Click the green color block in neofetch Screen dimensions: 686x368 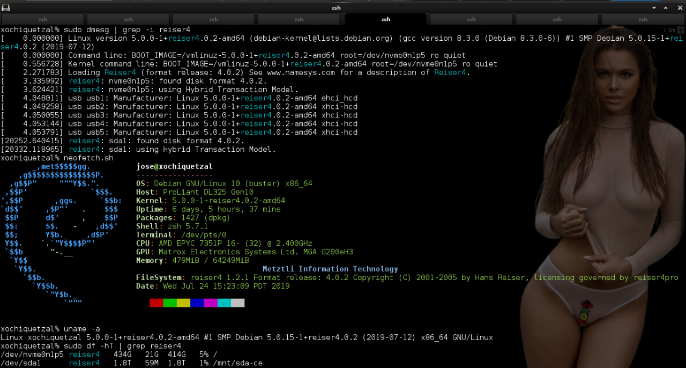169,303
